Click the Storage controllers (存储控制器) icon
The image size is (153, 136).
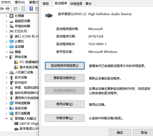click(x=11, y=26)
